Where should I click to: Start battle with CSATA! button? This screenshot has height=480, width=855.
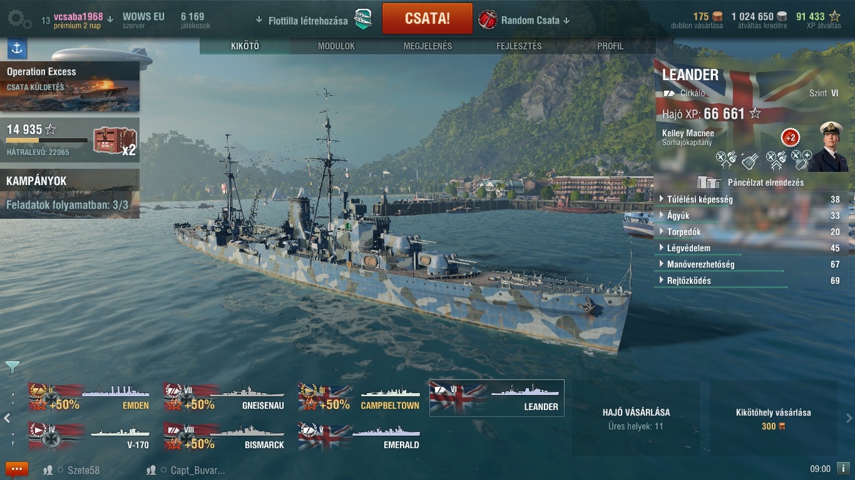coord(427,18)
